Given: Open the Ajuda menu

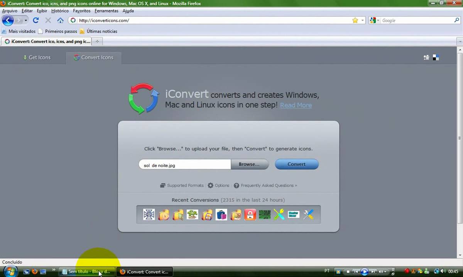Looking at the screenshot, I should pyautogui.click(x=128, y=11).
